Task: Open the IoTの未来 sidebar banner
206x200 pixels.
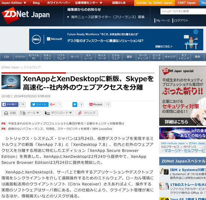Action: click(183, 133)
